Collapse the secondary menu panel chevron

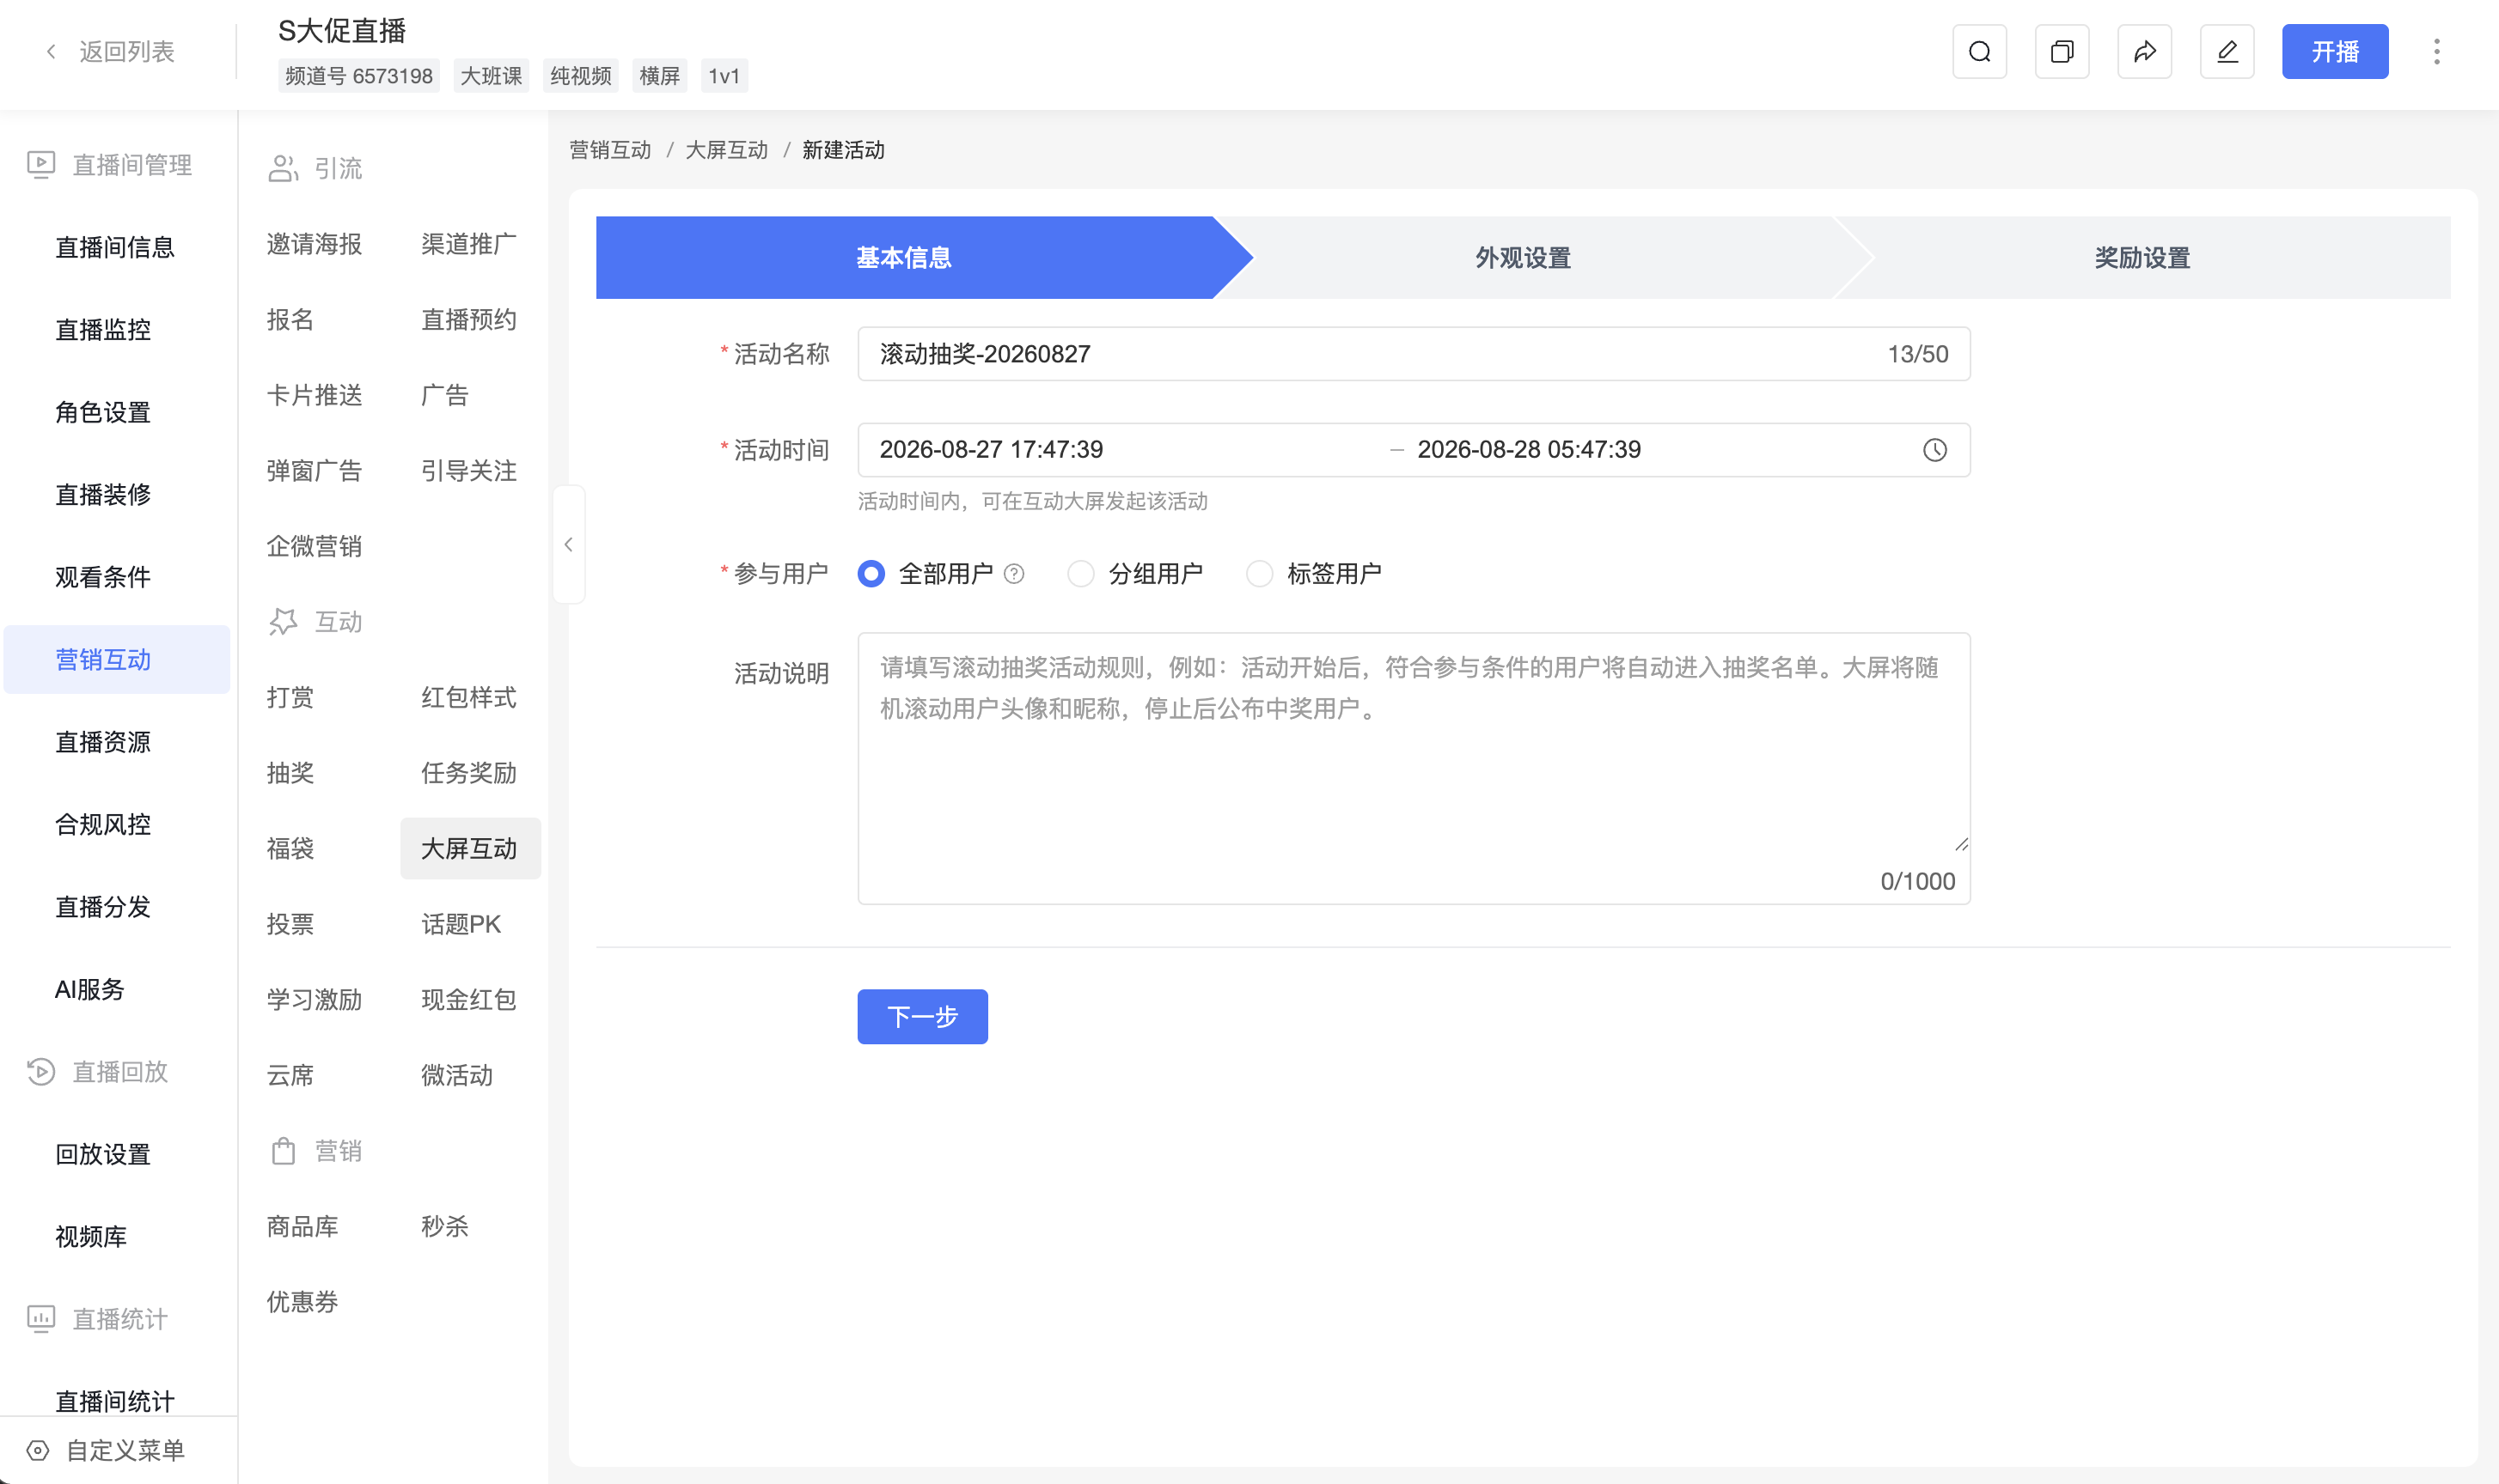click(x=568, y=544)
